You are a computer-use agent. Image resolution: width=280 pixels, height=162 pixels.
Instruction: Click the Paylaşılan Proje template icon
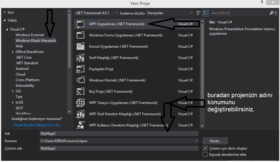pos(81,69)
